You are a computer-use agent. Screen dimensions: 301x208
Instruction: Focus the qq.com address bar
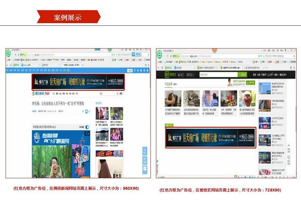click(69, 55)
